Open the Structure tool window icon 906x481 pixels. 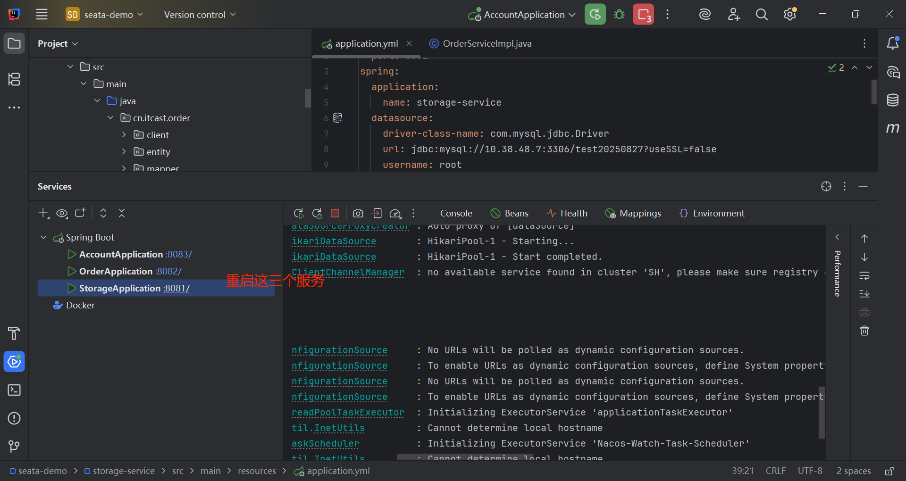(x=14, y=79)
